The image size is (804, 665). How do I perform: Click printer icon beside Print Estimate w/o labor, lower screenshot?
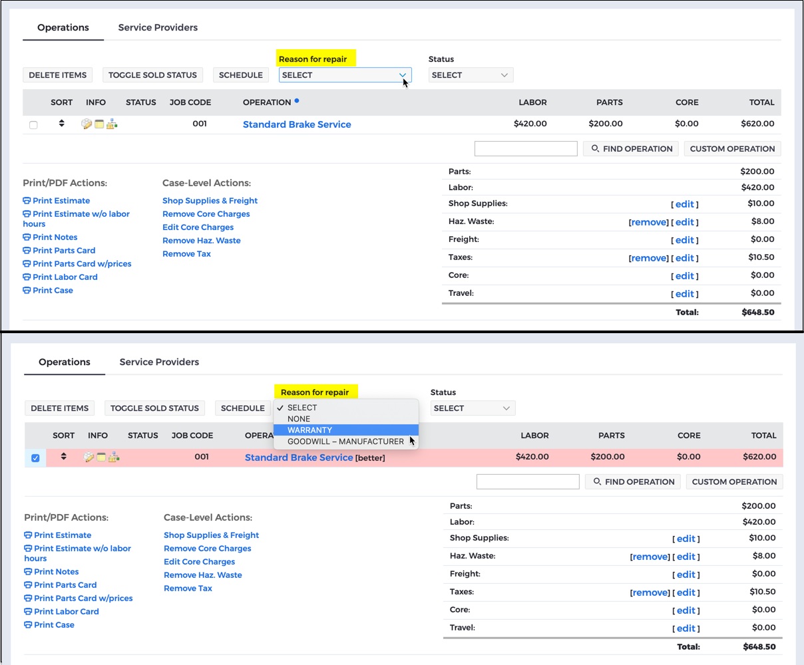pyautogui.click(x=28, y=549)
